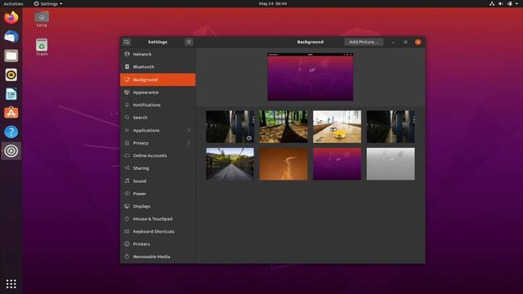The height and width of the screenshot is (294, 523).
Task: Select the yellow object on table wallpaper
Action: coord(337,127)
